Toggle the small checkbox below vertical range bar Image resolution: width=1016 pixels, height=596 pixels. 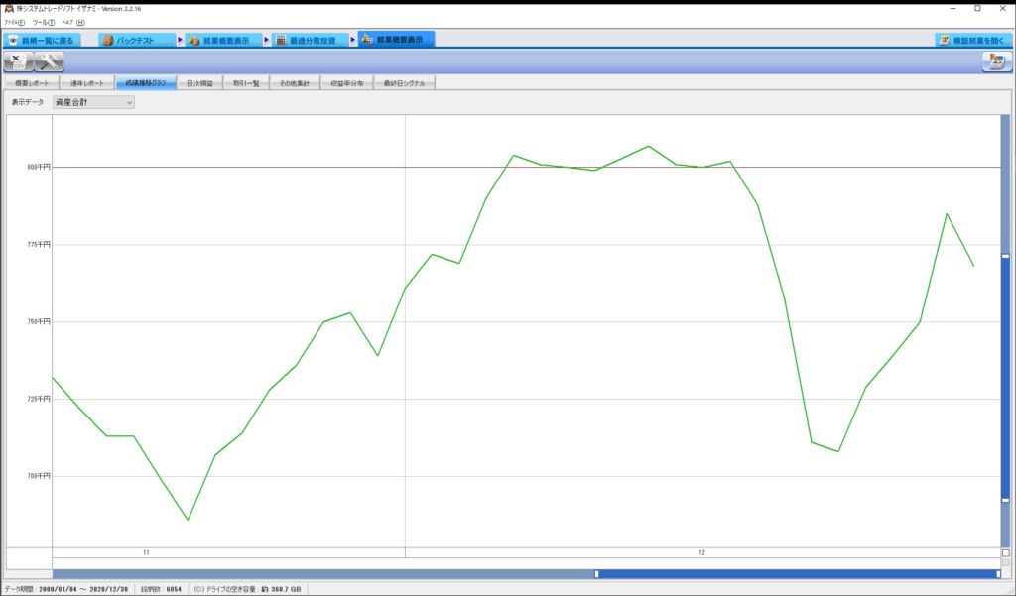1005,552
